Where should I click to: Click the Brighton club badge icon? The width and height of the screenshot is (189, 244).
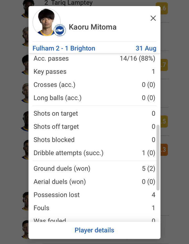60,30
